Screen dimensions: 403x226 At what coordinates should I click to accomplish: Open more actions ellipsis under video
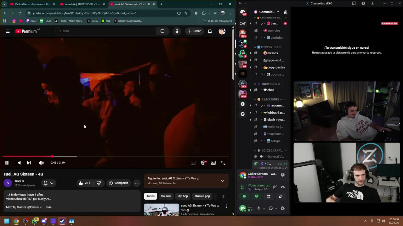pos(137,183)
